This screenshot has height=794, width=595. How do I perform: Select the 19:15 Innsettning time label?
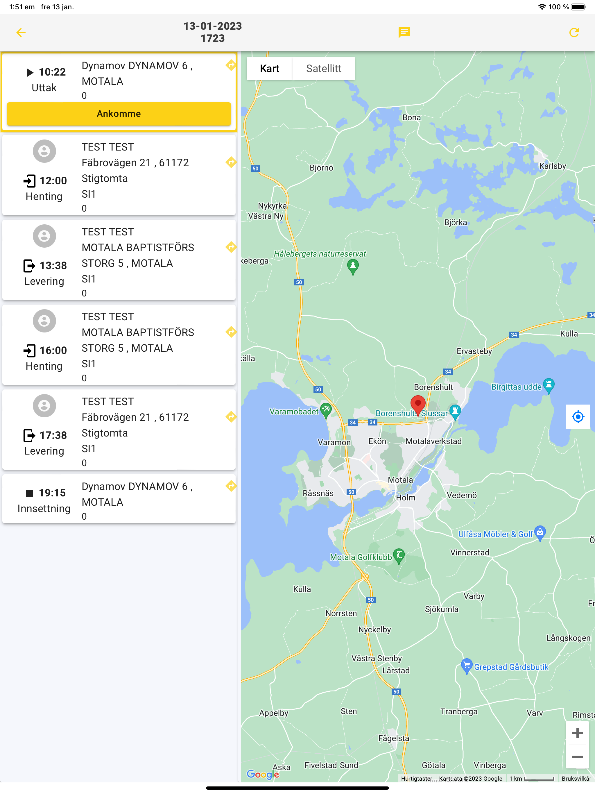[x=52, y=493]
